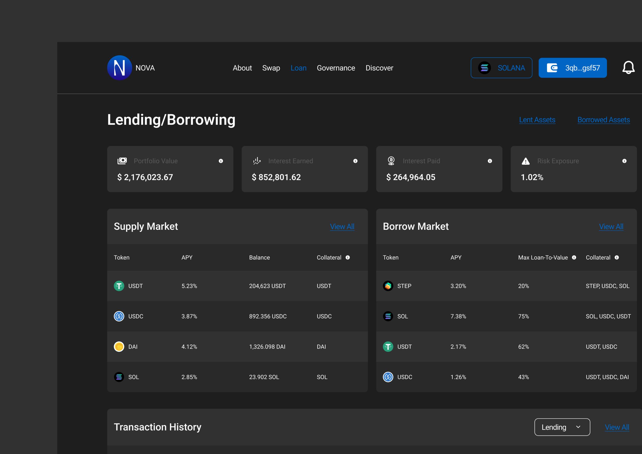Viewport: 642px width, 454px height.
Task: Click the Interest Earned info icon
Action: (355, 161)
